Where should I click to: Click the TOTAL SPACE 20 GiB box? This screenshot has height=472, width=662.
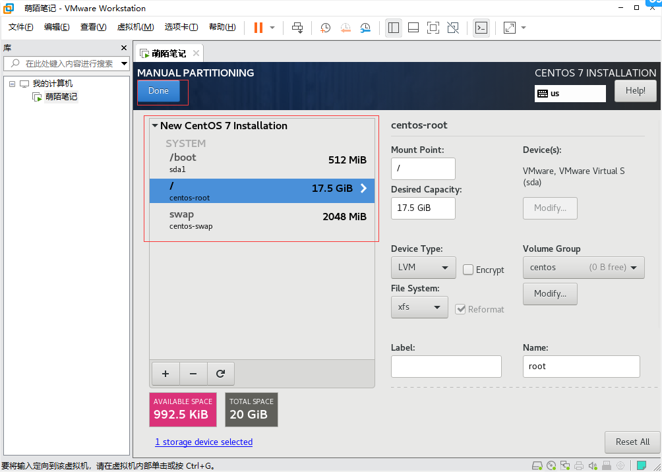(x=252, y=409)
